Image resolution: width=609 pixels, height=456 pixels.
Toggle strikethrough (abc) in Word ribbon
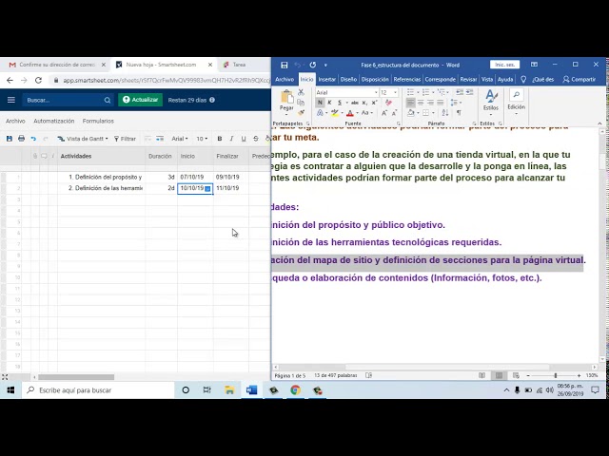tap(354, 103)
